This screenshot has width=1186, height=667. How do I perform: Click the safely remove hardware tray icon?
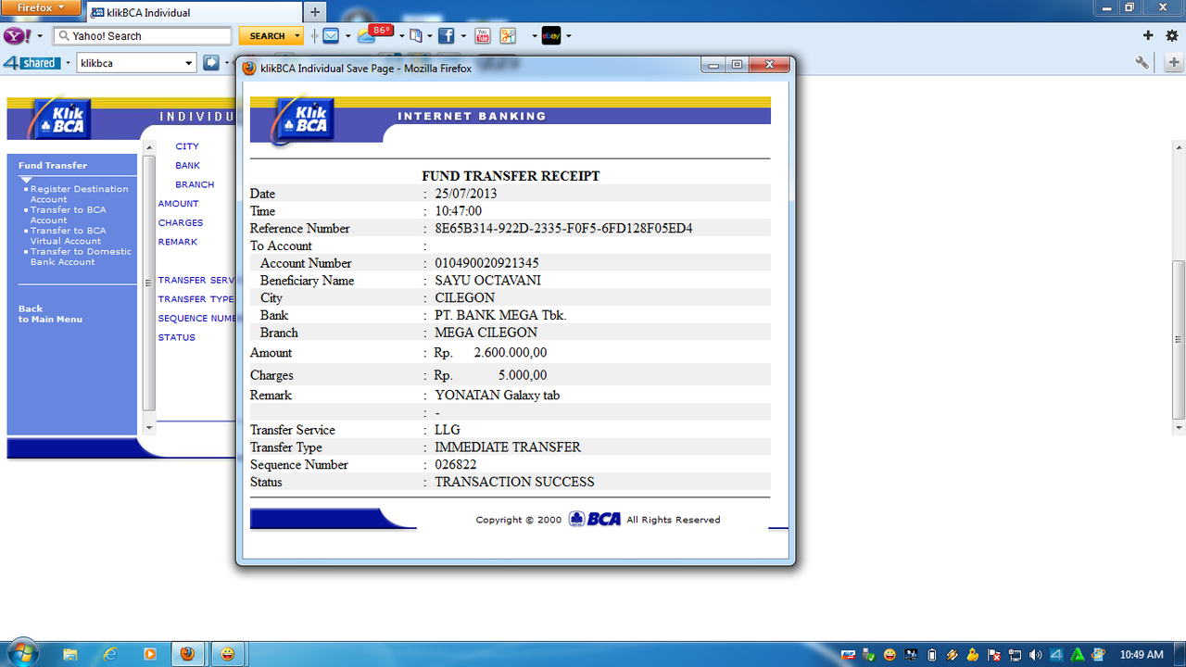pos(869,655)
